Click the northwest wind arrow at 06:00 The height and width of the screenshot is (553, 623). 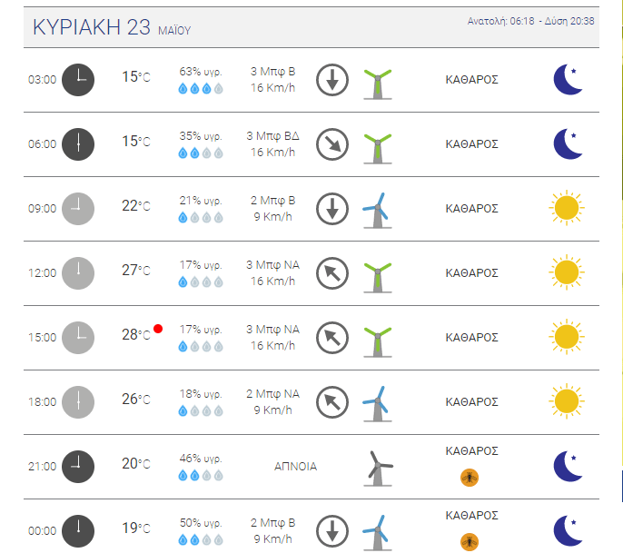click(x=332, y=144)
